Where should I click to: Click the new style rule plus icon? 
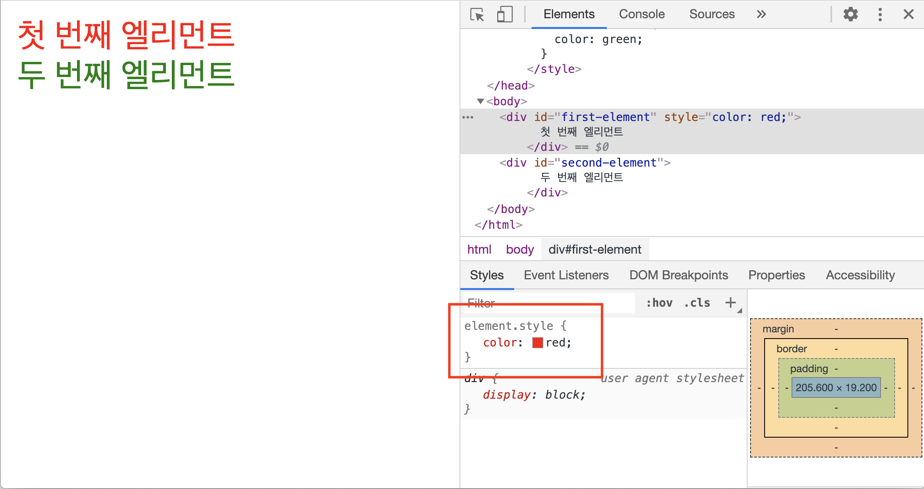[731, 303]
